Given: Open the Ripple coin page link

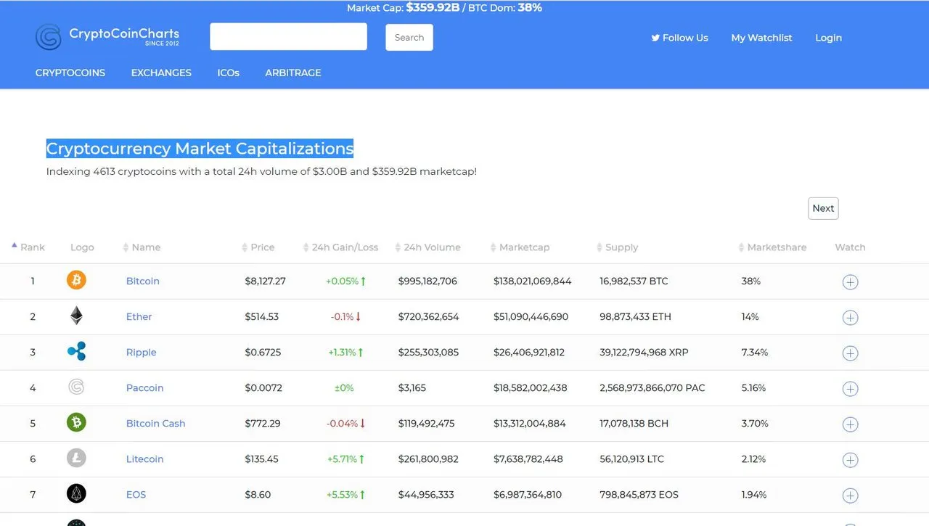Looking at the screenshot, I should coord(142,352).
